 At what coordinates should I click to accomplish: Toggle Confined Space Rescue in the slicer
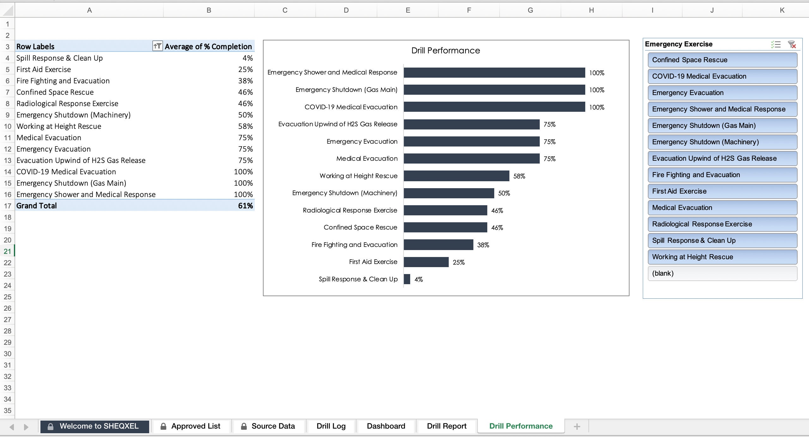(722, 60)
